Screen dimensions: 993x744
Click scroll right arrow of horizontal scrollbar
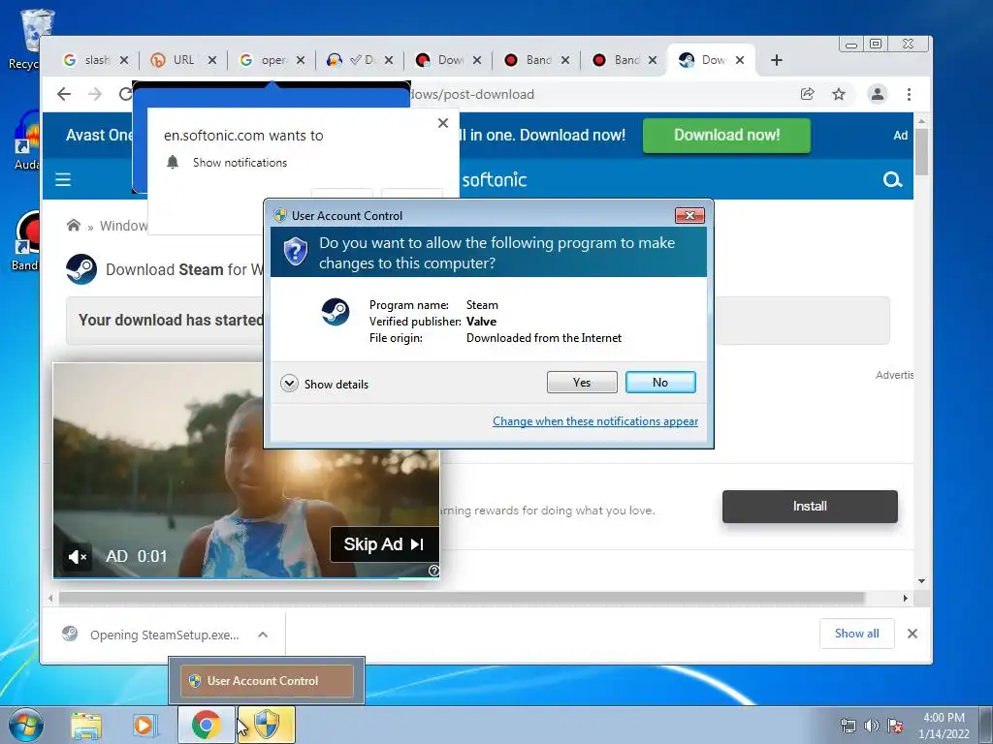(x=906, y=598)
